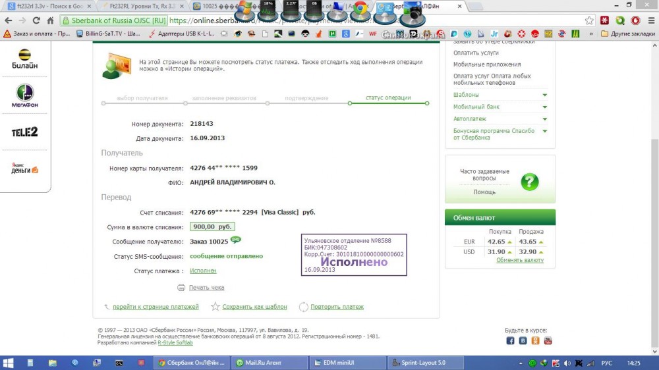Go back to the previous page
This screenshot has width=659, height=370.
pos(9,20)
